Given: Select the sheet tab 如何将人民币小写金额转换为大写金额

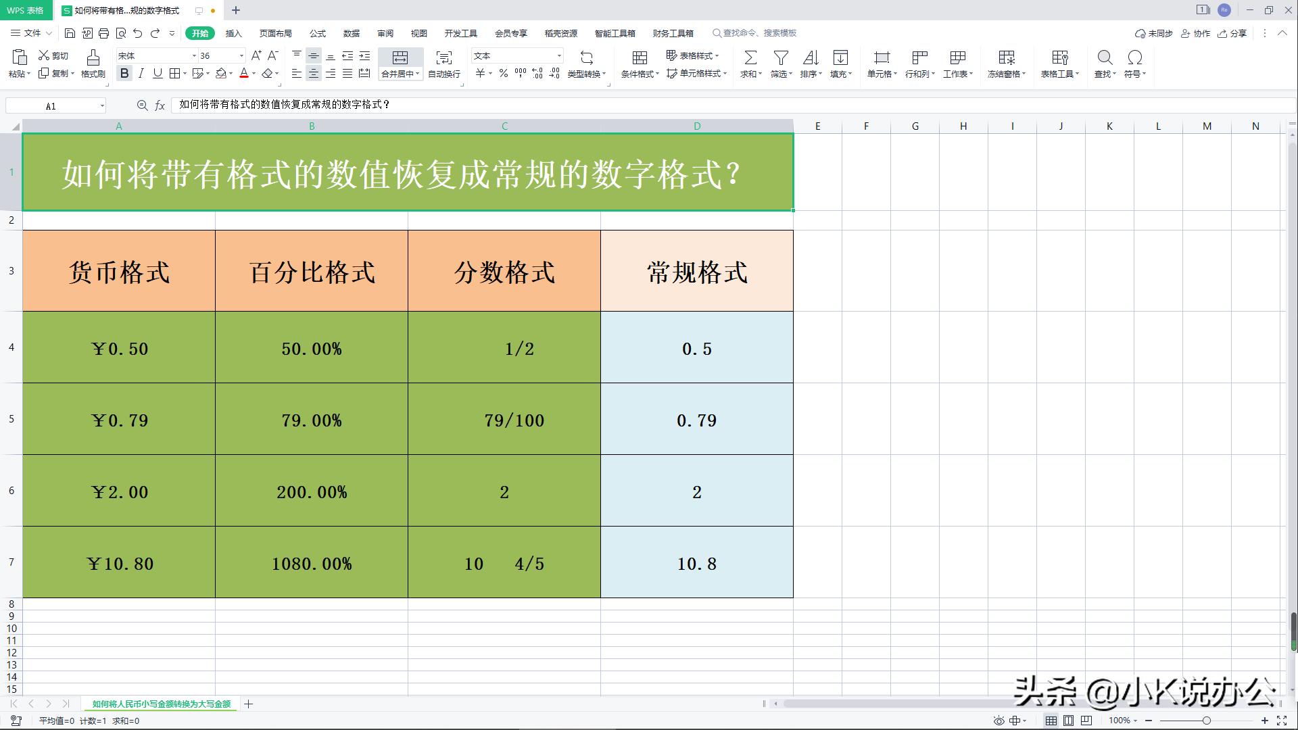Looking at the screenshot, I should 162,704.
